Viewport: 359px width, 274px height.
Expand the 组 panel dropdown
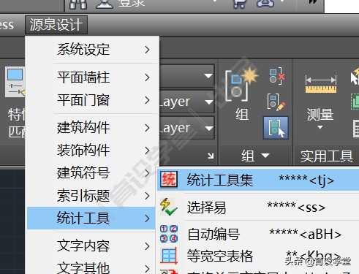pos(265,156)
